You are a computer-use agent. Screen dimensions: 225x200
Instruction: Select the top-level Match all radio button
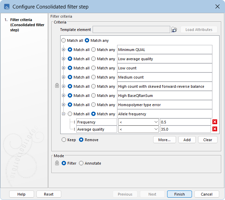(63, 40)
